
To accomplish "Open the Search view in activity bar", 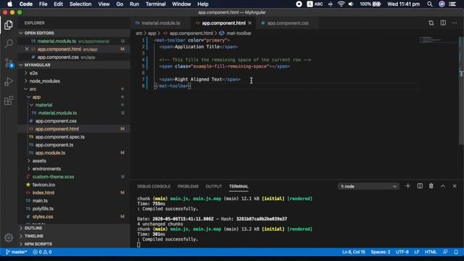I will (9, 43).
